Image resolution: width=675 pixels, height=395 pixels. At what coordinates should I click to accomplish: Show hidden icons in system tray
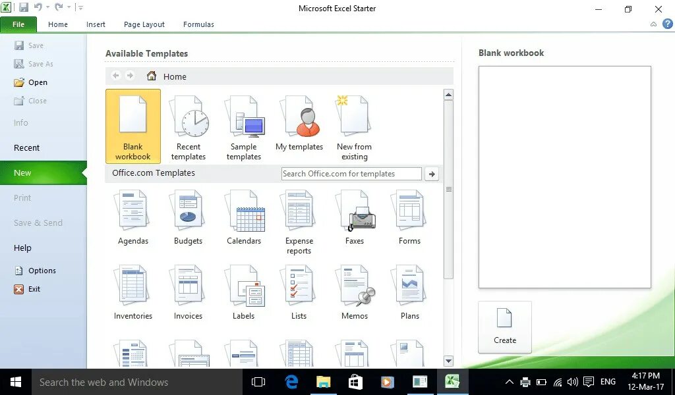click(510, 382)
